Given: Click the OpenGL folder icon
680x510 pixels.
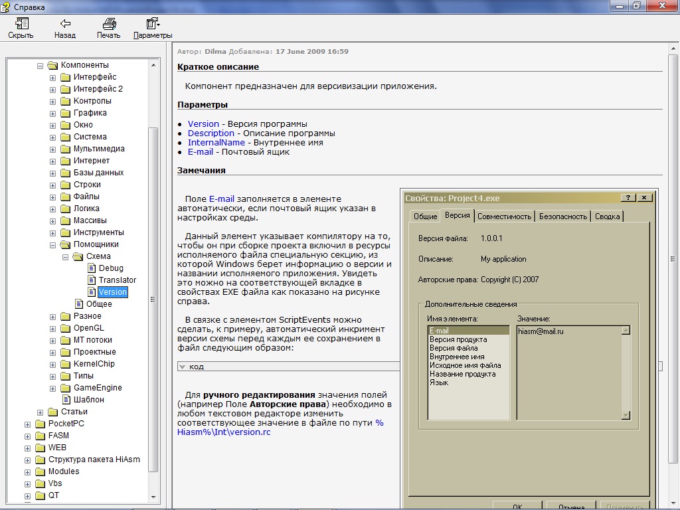Looking at the screenshot, I should point(65,328).
